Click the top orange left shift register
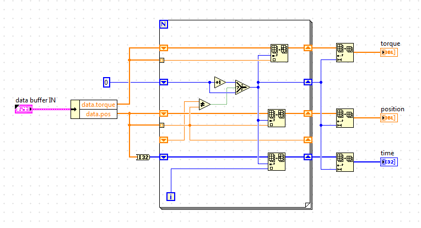This screenshot has width=421, height=228. point(164,48)
